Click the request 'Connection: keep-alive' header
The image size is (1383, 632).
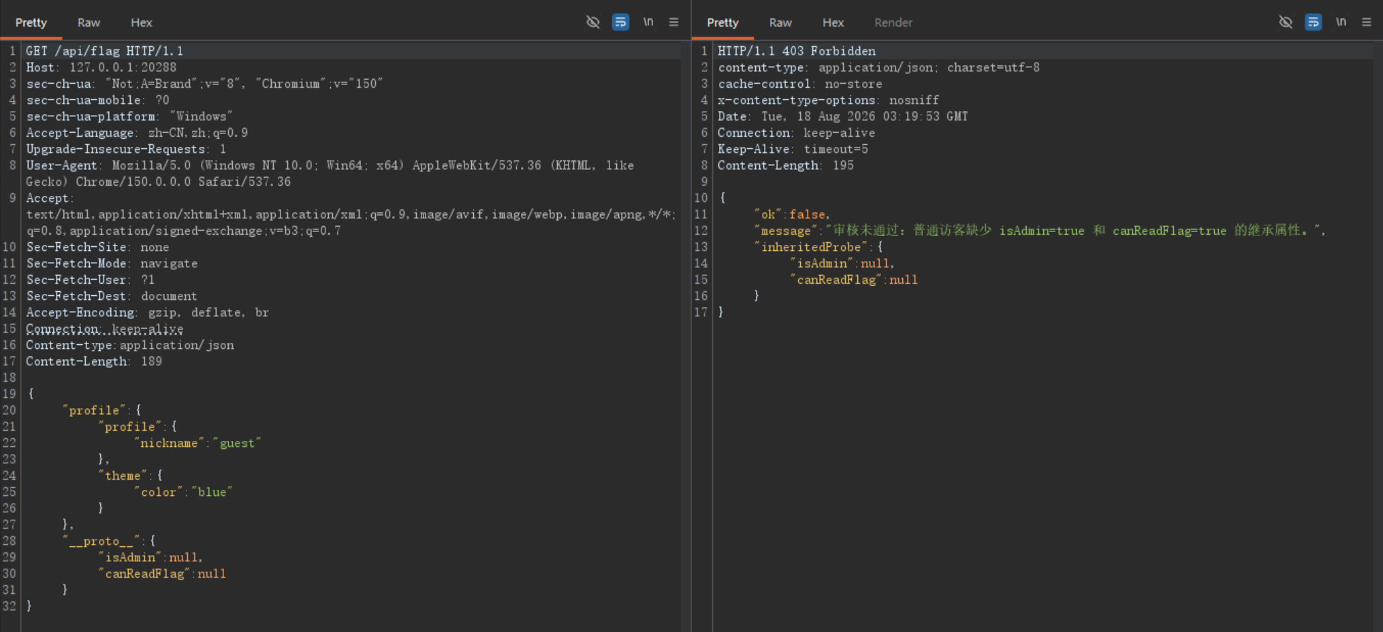pyautogui.click(x=105, y=329)
